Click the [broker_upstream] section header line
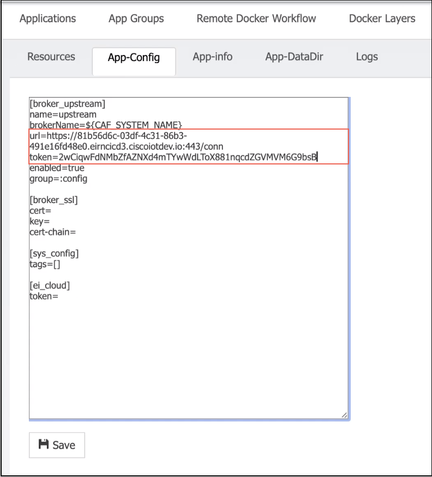The width and height of the screenshot is (432, 477). click(67, 104)
